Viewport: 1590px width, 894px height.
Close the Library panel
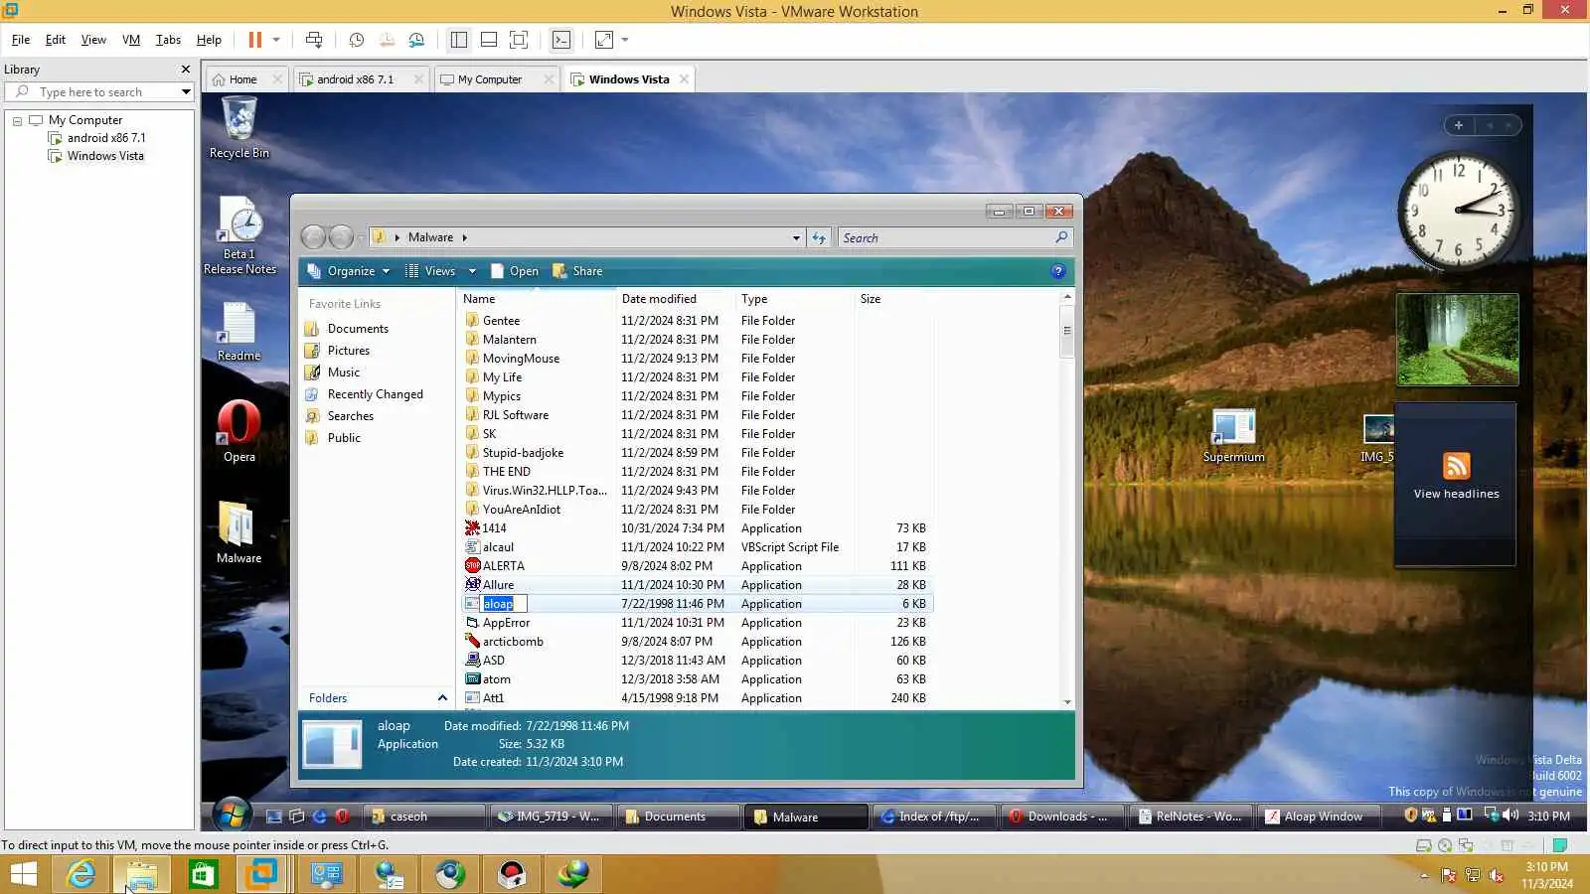[185, 70]
